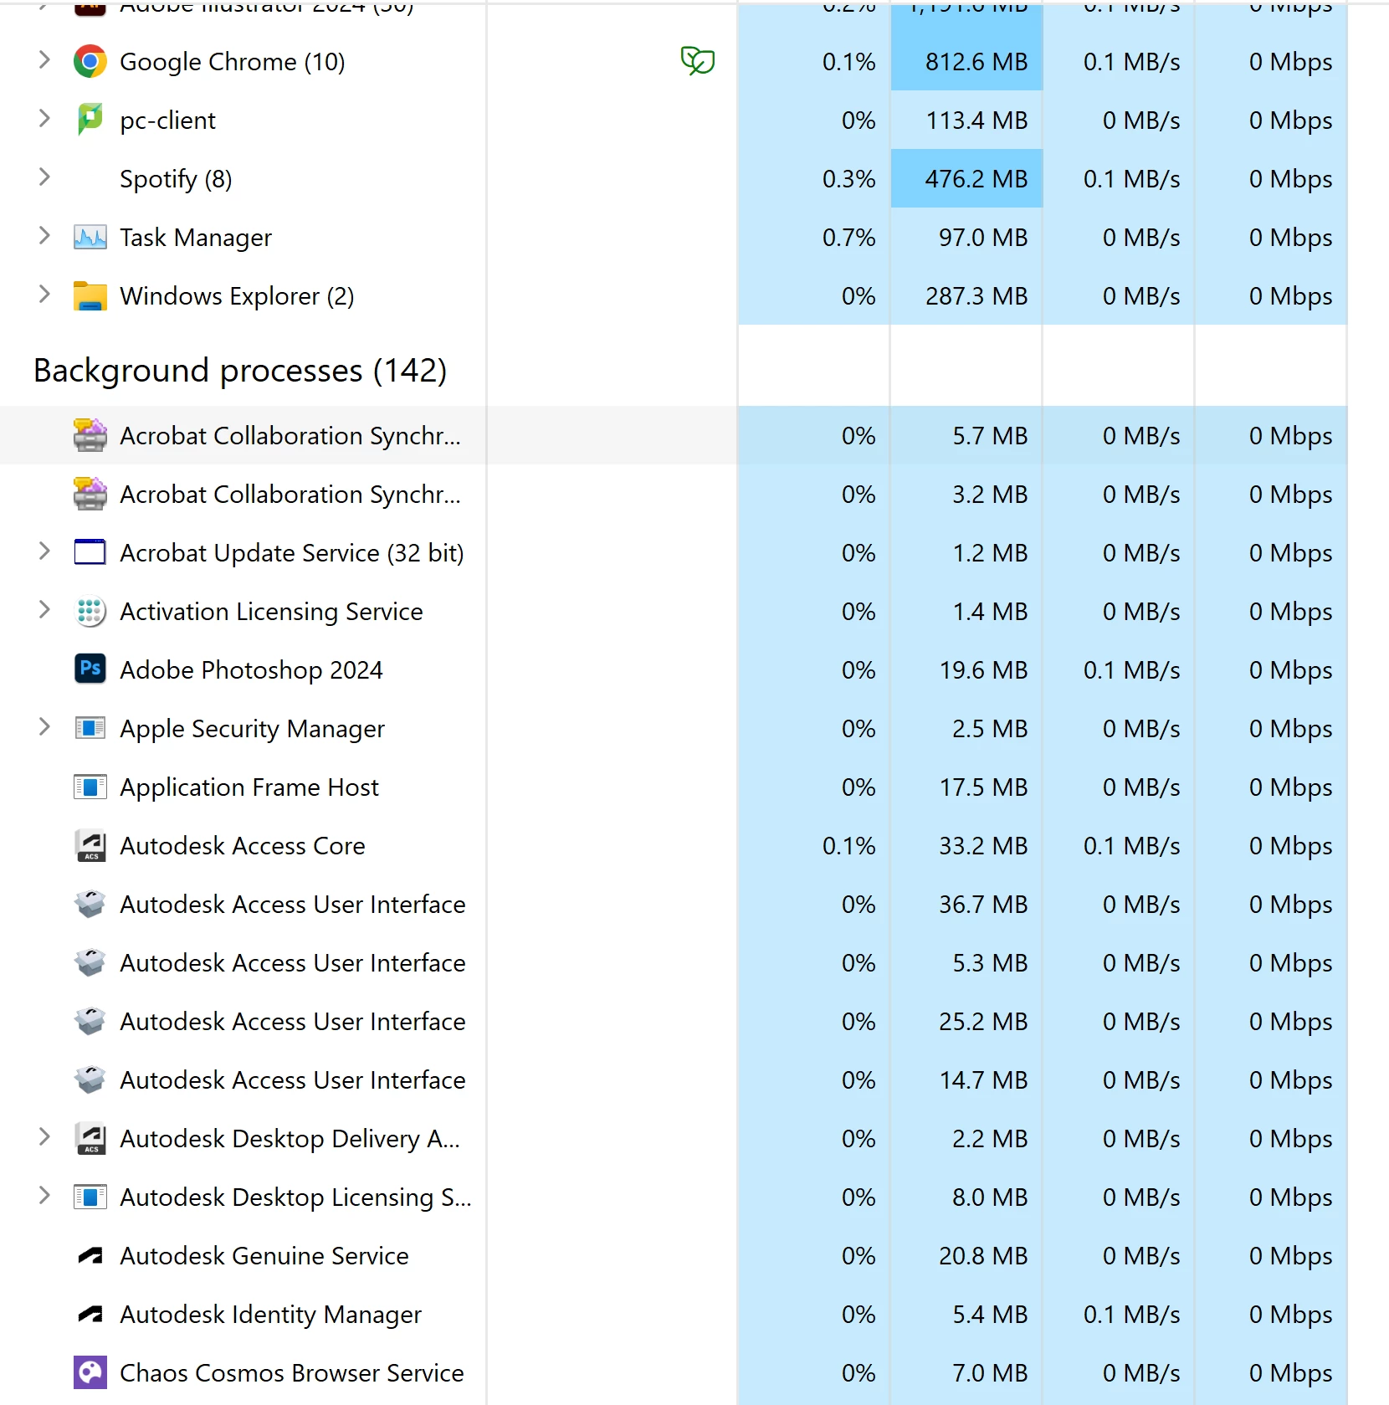1389x1405 pixels.
Task: Click pc-client's 113.4 MB memory value
Action: tap(976, 121)
